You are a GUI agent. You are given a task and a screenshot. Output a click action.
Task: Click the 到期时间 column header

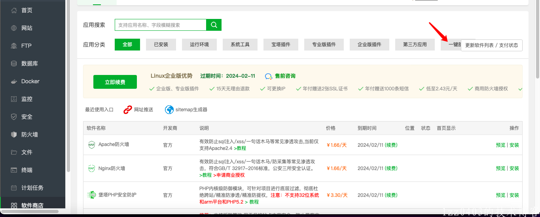(x=367, y=128)
